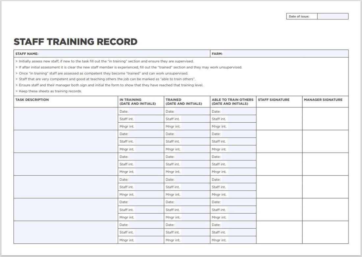Click first task's In Training Staff int. field
This screenshot has width=362, height=257.
point(148,119)
